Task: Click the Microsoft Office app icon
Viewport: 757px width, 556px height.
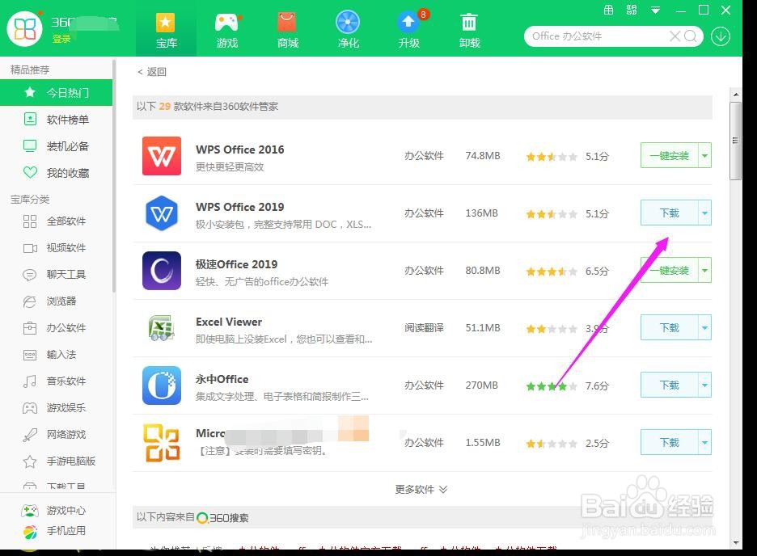Action: click(x=162, y=443)
